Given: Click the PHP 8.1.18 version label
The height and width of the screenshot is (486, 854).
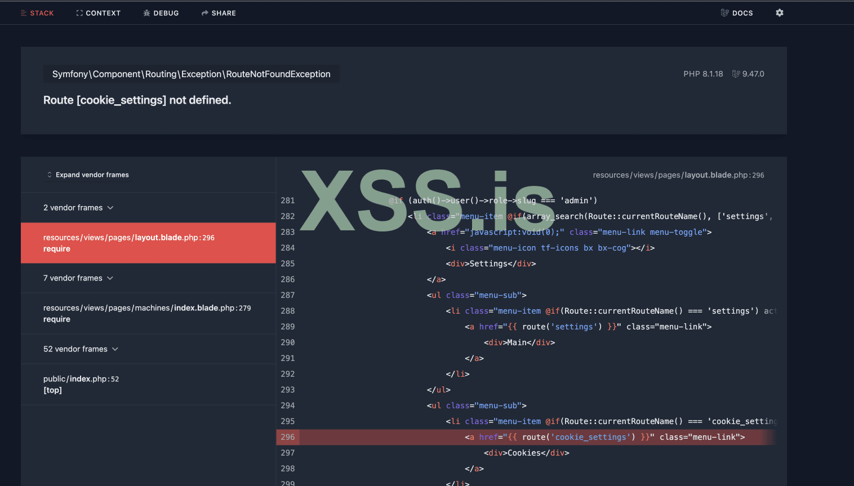Looking at the screenshot, I should [703, 74].
